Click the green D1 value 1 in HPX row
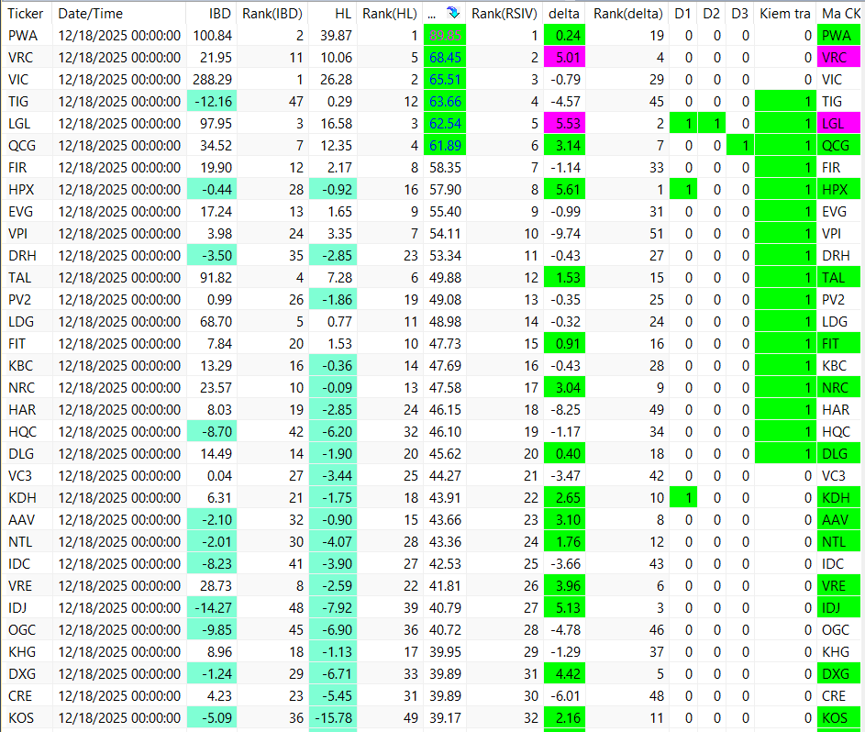This screenshot has height=732, width=865. coord(683,190)
